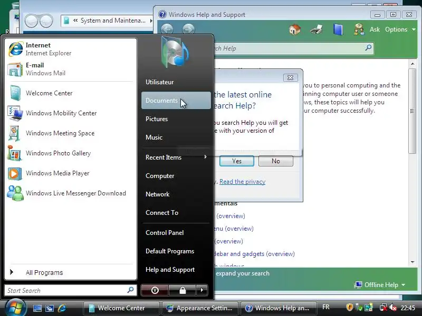
Task: Open Recent Items submenu arrow
Action: pyautogui.click(x=205, y=157)
